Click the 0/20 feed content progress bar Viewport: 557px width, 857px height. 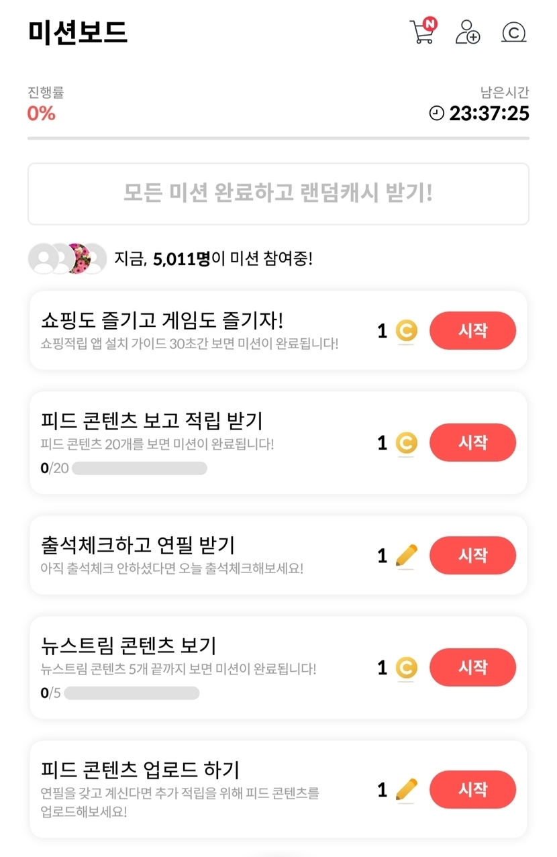pos(139,468)
